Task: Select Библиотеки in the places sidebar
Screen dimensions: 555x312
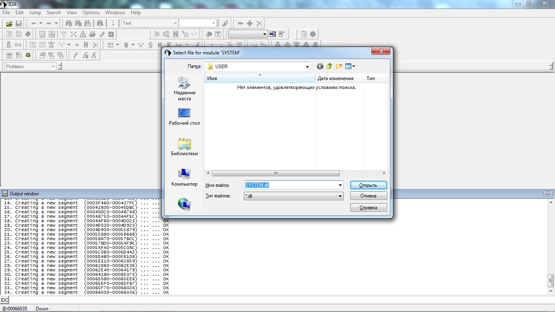Action: pyautogui.click(x=184, y=147)
